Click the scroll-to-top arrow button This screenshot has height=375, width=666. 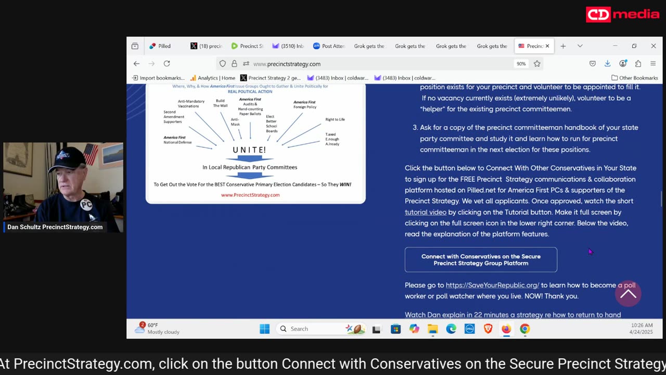(628, 294)
